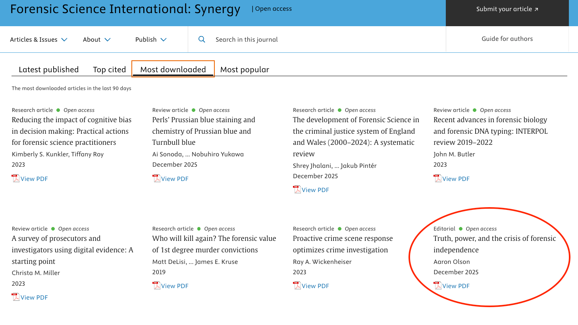Screen dimensions: 578x325
Task: Open PDF icon for forensic independence editorial
Action: click(437, 285)
